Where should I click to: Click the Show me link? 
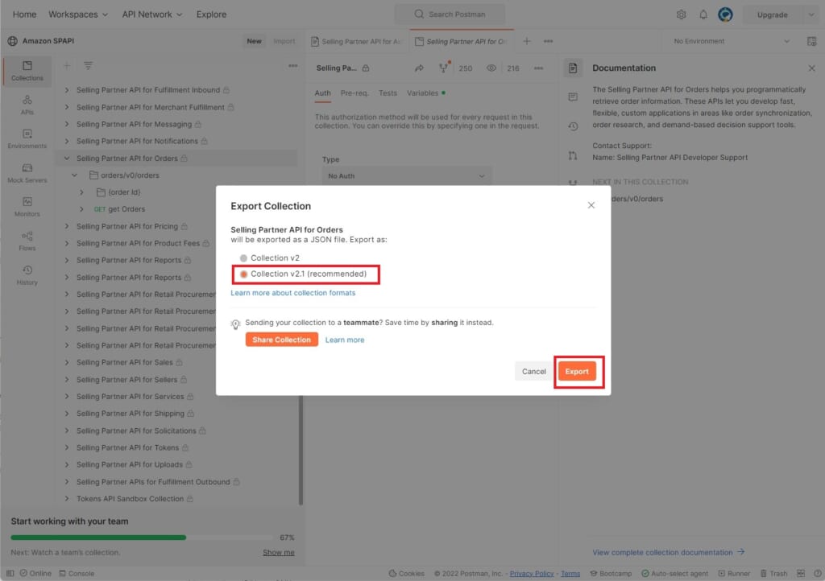click(x=278, y=553)
